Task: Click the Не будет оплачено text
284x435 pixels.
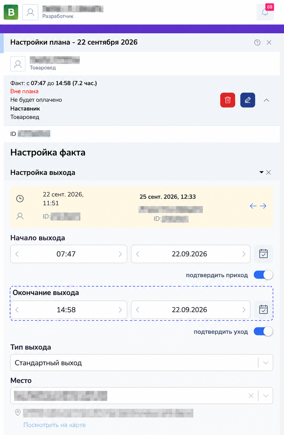Action: pyautogui.click(x=36, y=100)
